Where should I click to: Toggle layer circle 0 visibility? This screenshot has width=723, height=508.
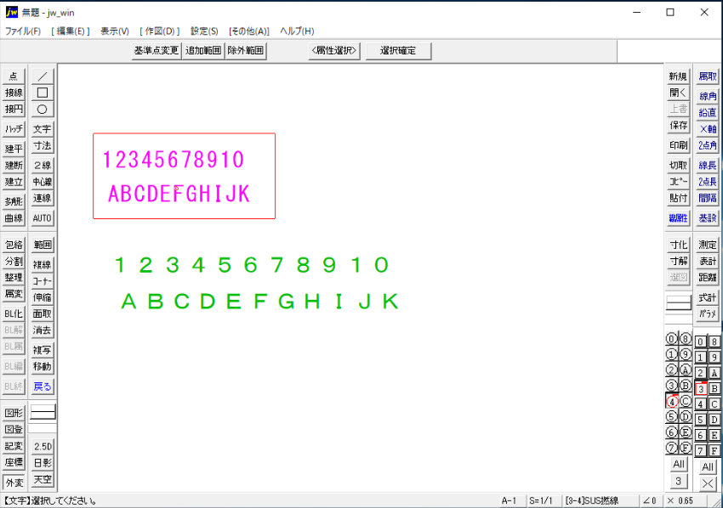671,339
